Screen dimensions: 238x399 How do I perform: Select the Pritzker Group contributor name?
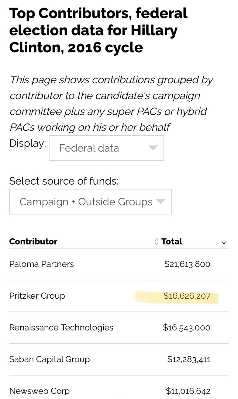coord(37,296)
